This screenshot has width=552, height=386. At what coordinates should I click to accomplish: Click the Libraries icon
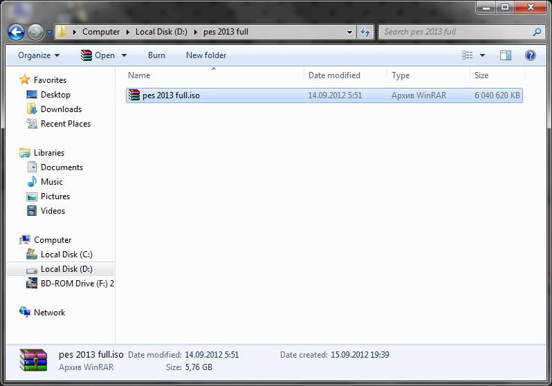[x=25, y=153]
